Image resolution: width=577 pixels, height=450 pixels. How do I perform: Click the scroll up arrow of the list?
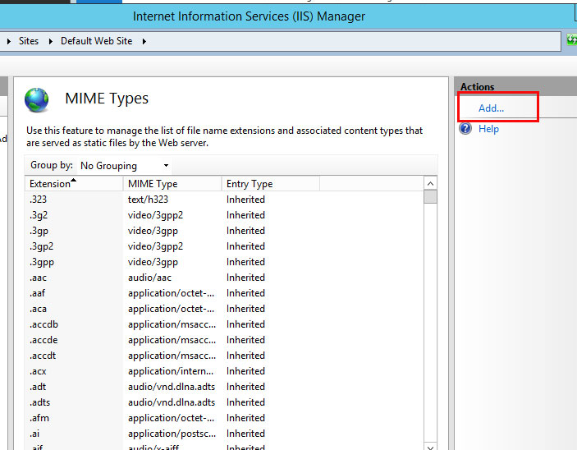tap(431, 183)
